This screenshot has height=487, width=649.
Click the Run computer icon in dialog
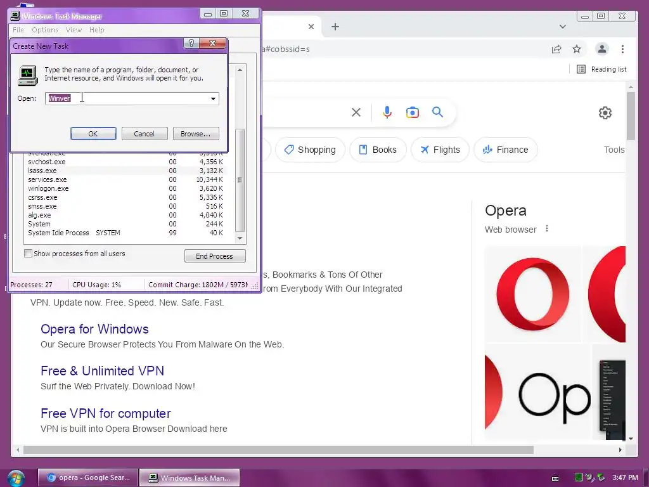[x=28, y=75]
